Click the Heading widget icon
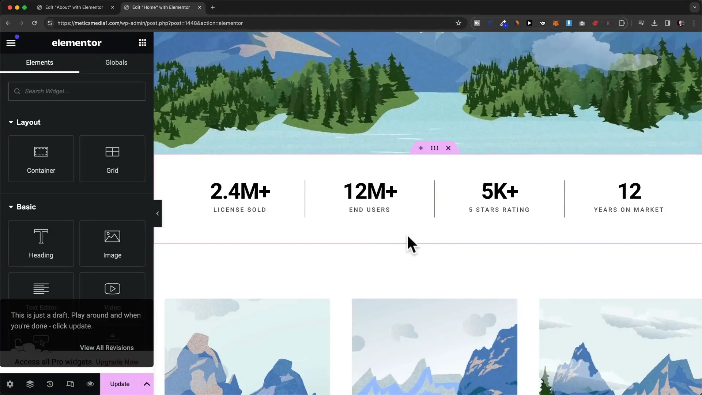This screenshot has width=702, height=395. [41, 244]
